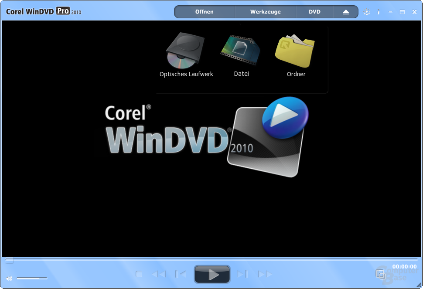
Task: Mute audio with the speaker icon
Action: pos(9,278)
